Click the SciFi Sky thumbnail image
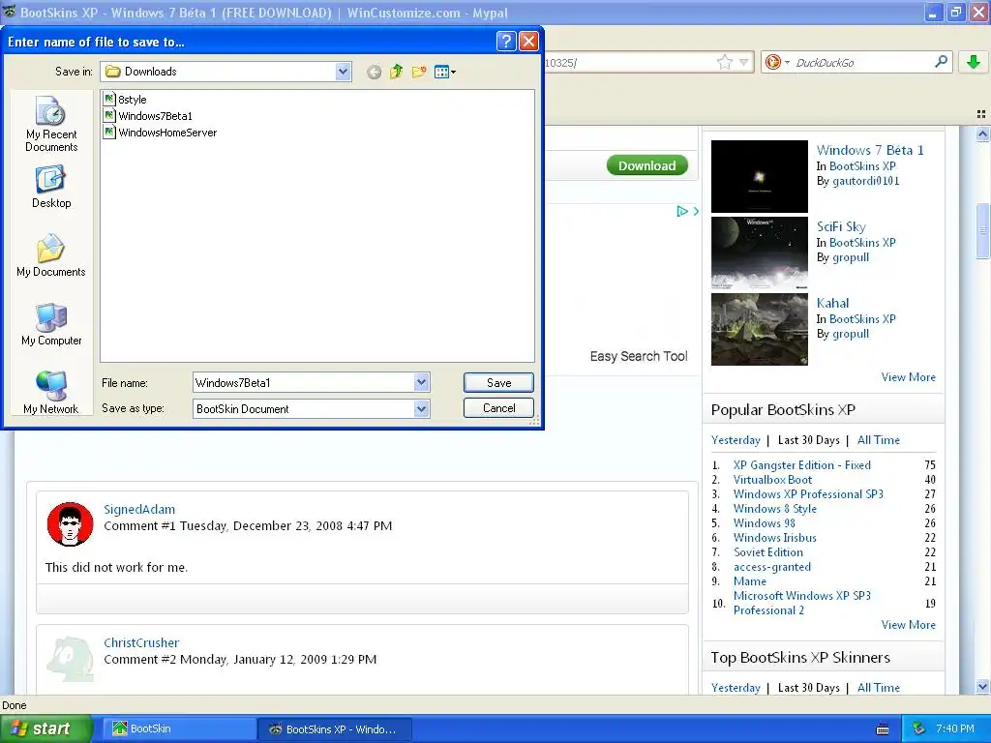 (759, 253)
